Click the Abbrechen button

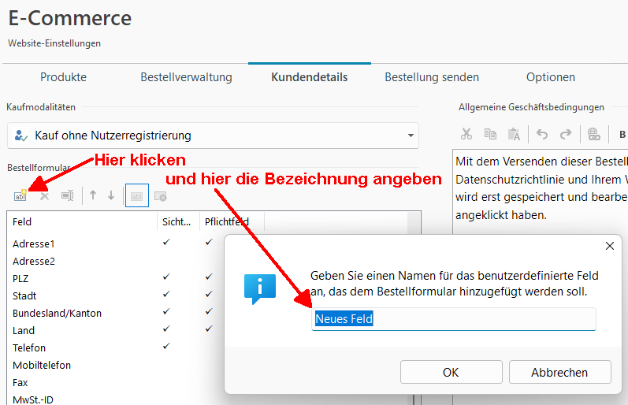(x=559, y=372)
